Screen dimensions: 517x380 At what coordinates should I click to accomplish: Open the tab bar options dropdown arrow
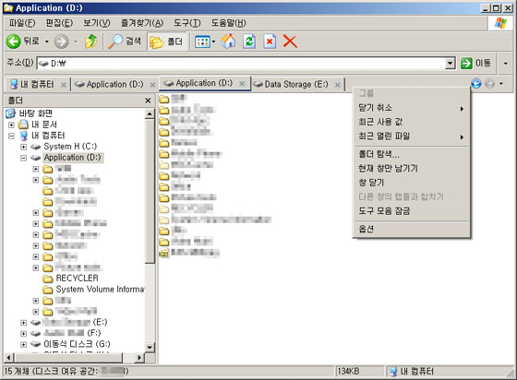coord(501,84)
